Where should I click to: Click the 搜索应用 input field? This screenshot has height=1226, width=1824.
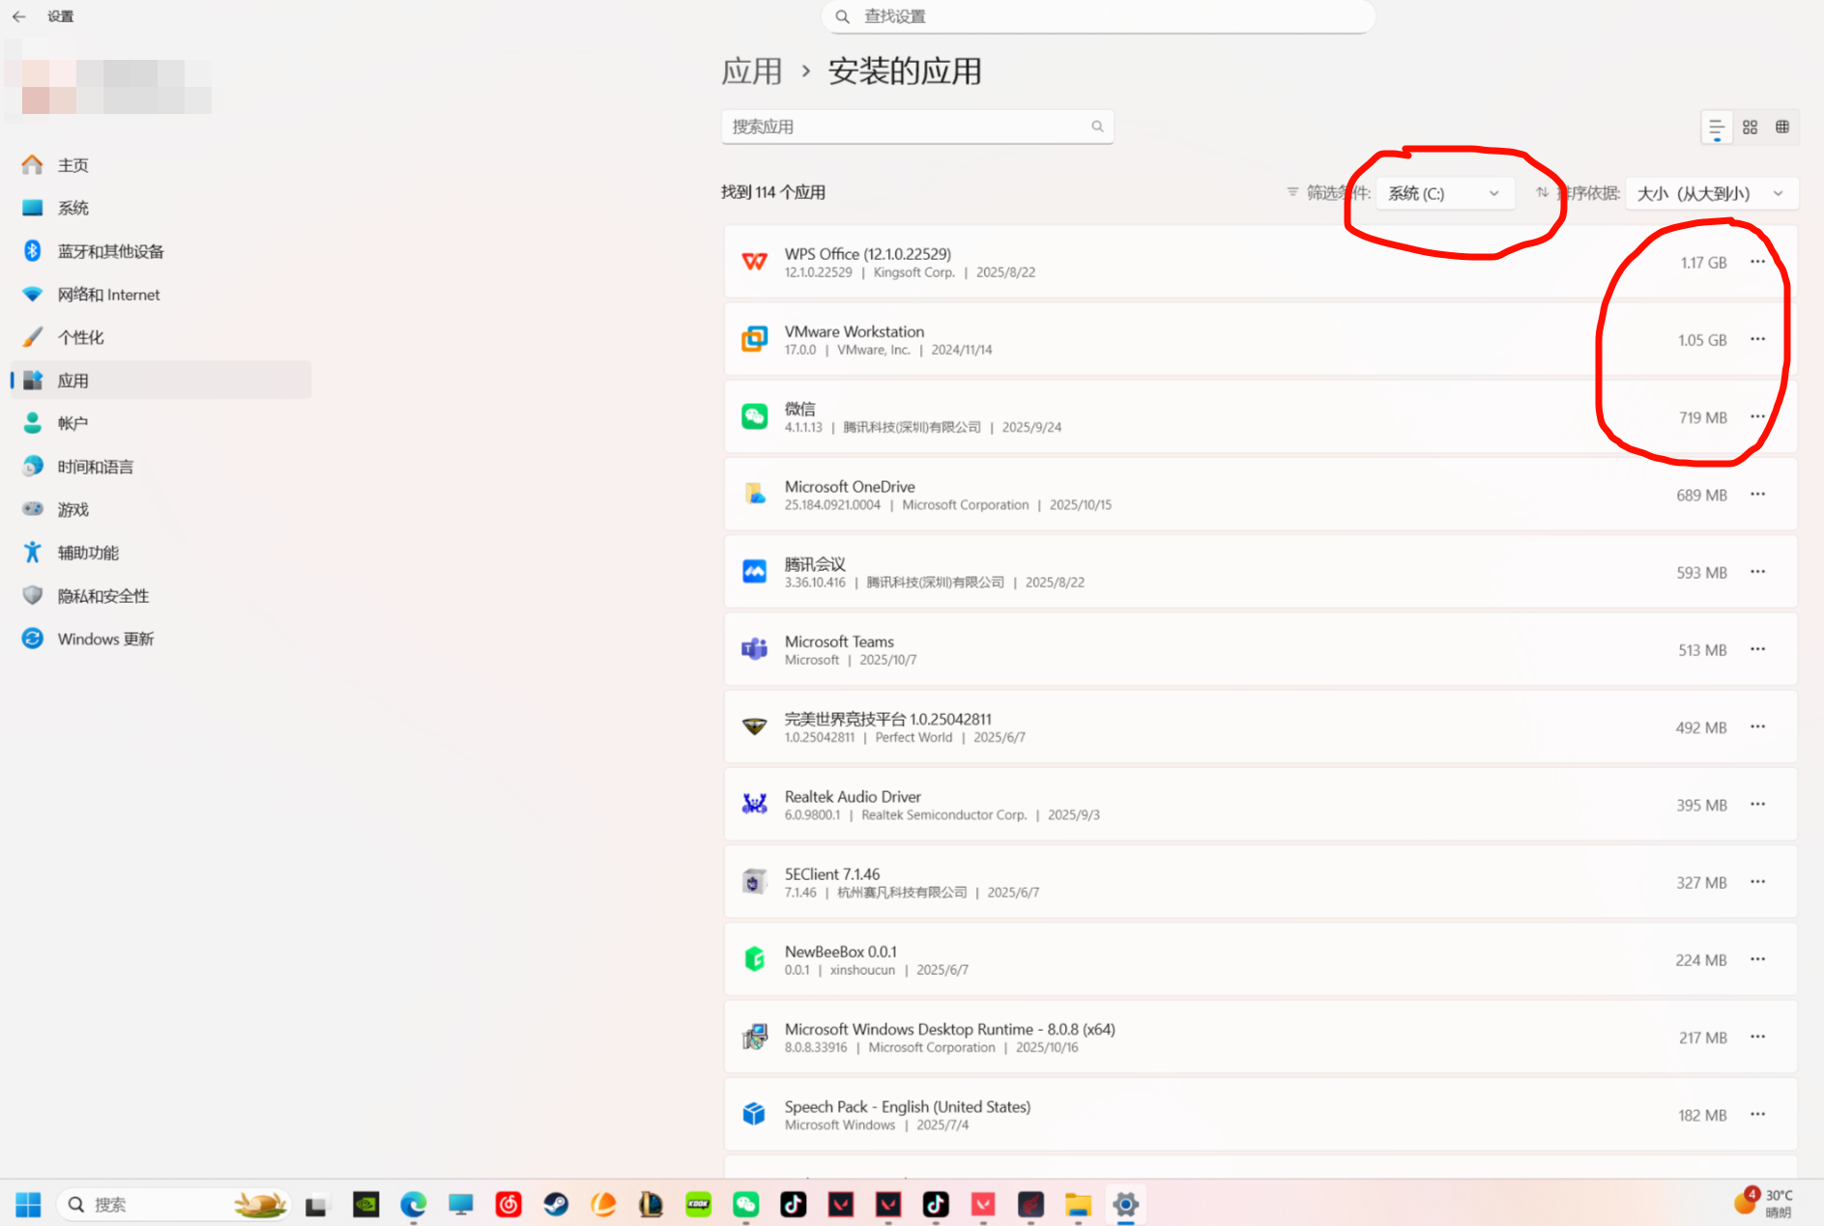pos(917,127)
